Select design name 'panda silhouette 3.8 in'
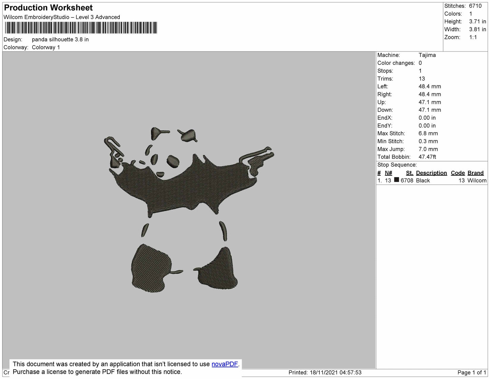490x379 pixels. click(x=60, y=39)
